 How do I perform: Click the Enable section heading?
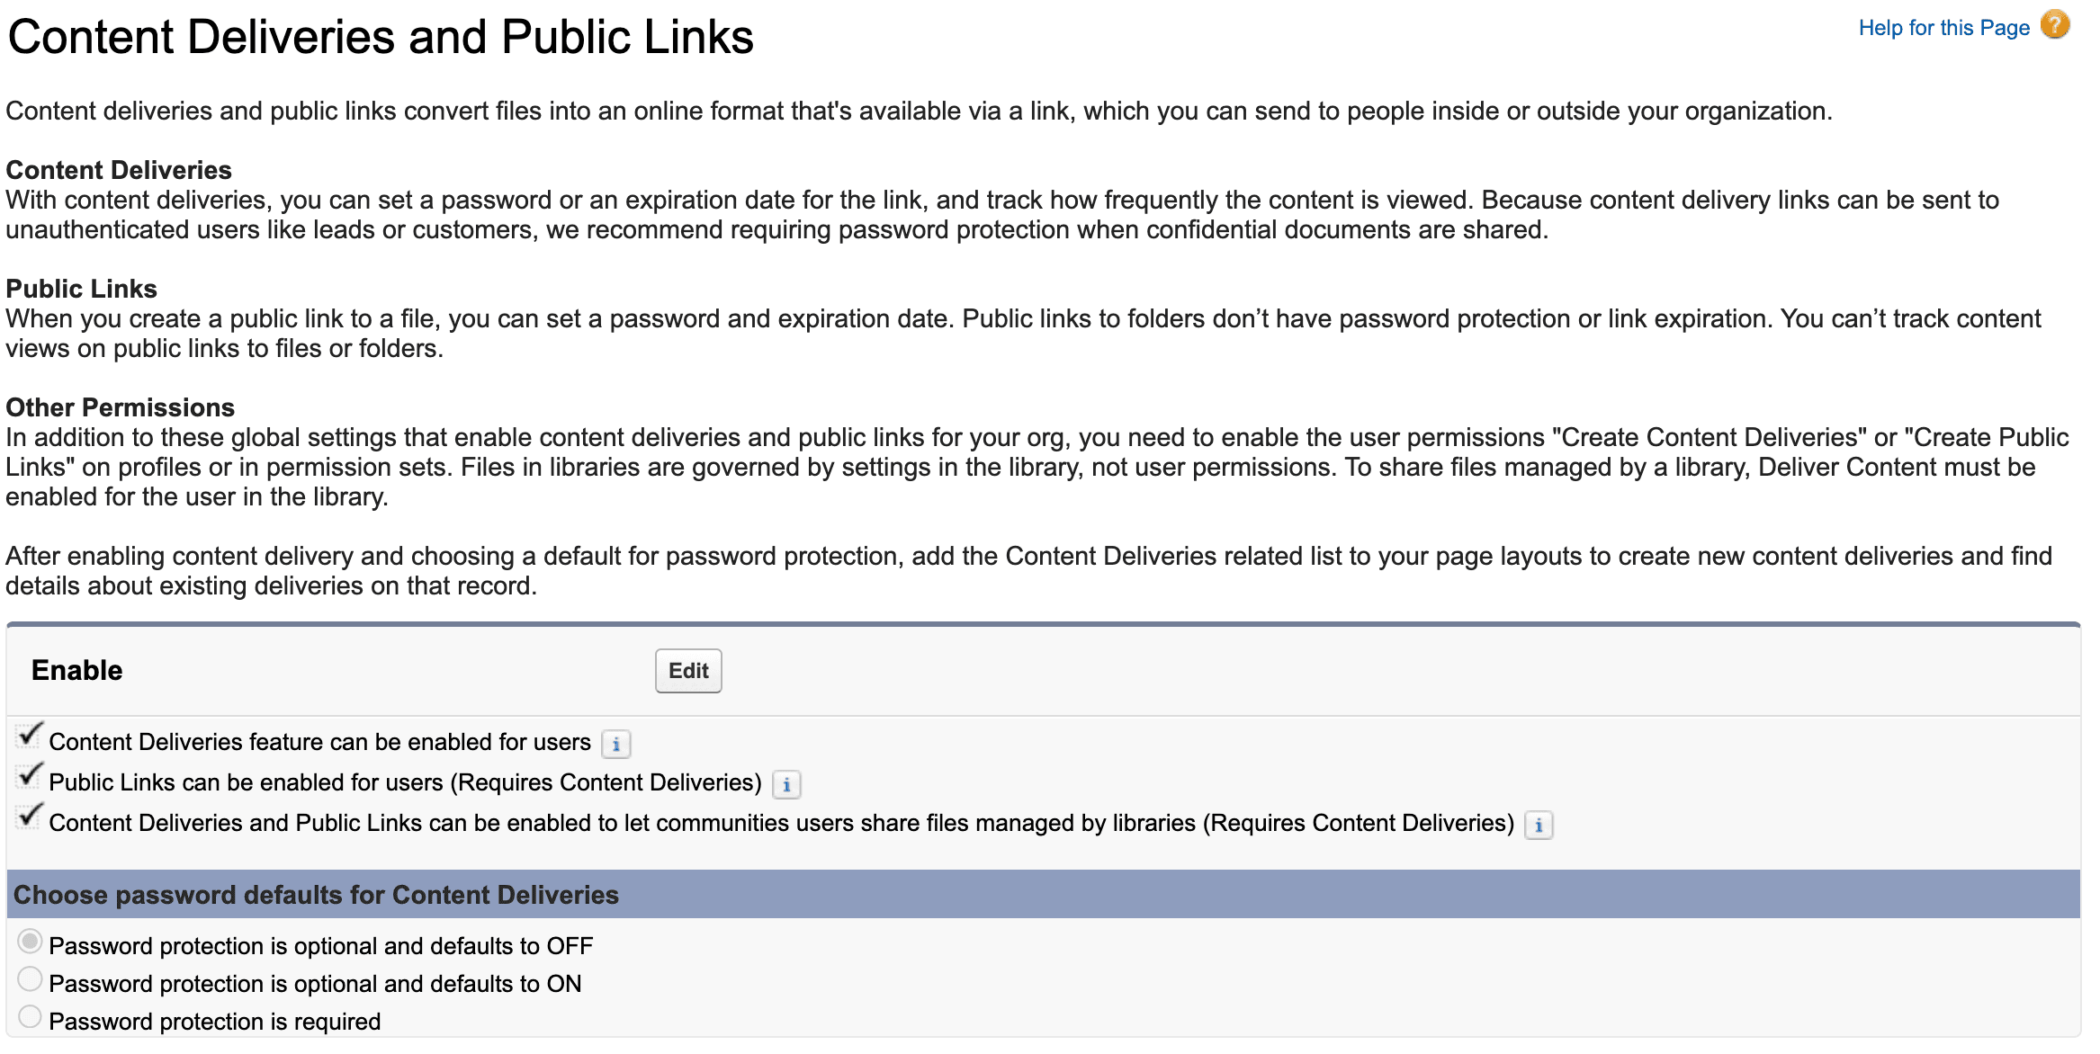pos(76,670)
